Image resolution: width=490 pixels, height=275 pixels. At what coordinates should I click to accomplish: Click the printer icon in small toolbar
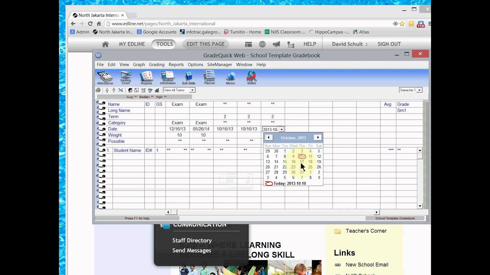98,90
